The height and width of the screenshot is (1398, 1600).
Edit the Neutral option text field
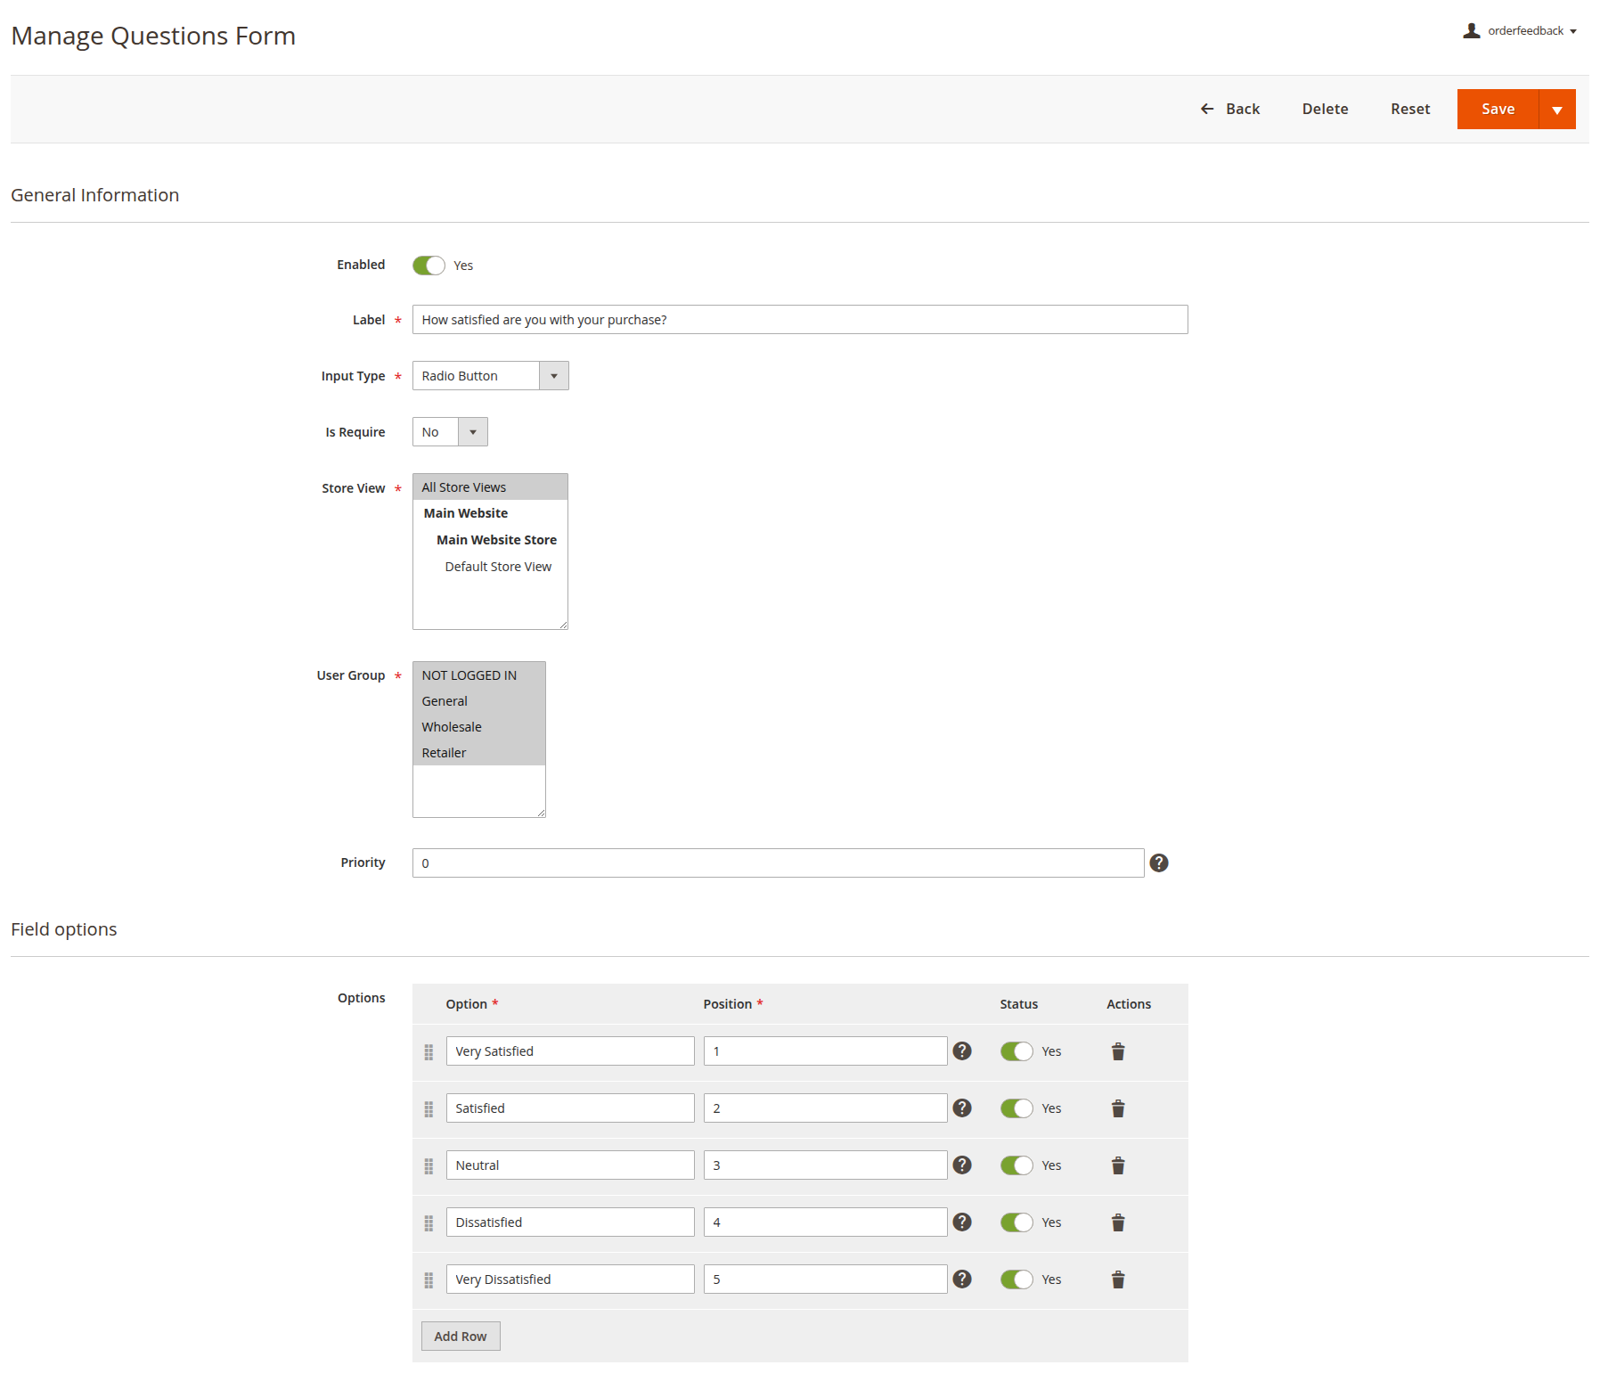[570, 1165]
